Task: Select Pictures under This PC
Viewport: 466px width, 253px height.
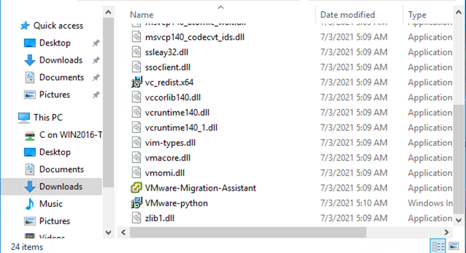Action: [54, 221]
